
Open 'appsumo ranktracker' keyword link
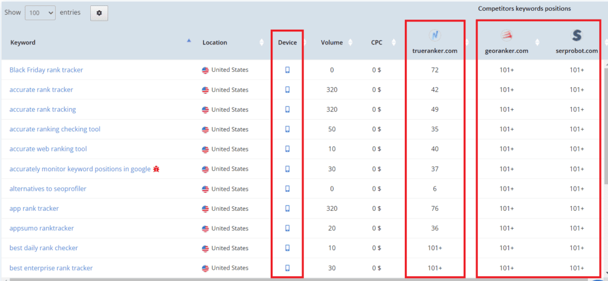tap(42, 228)
